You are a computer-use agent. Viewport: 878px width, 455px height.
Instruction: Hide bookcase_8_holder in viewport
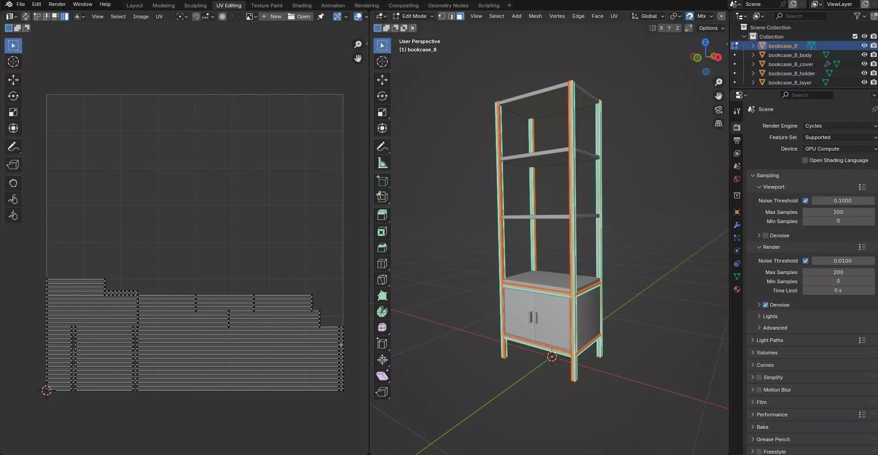click(x=864, y=73)
